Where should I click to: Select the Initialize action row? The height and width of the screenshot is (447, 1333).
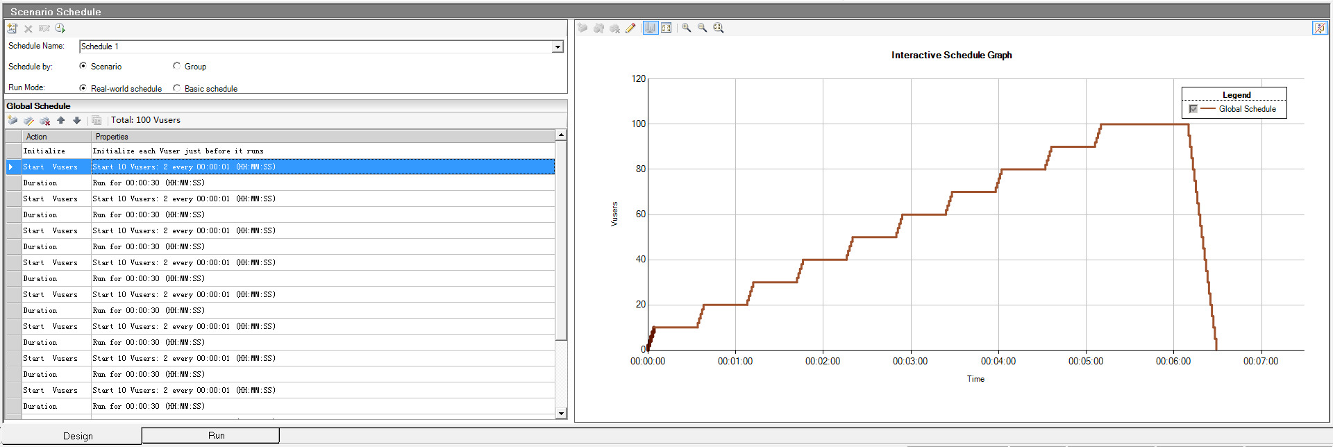[44, 151]
